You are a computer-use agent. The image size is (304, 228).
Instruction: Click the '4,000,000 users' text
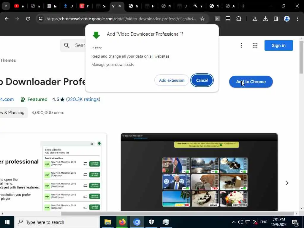pos(48,113)
